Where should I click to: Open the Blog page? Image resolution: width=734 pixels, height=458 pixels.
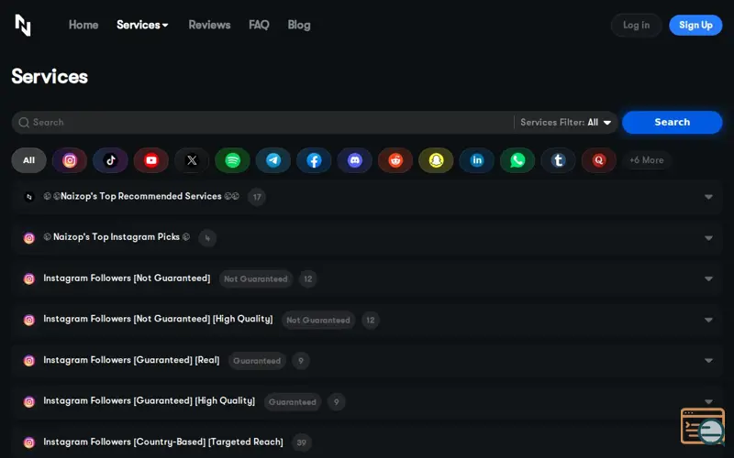point(299,25)
